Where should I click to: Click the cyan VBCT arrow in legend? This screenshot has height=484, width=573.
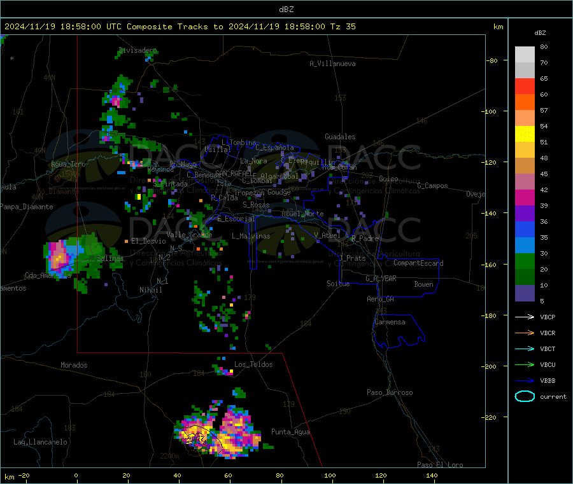click(x=525, y=349)
